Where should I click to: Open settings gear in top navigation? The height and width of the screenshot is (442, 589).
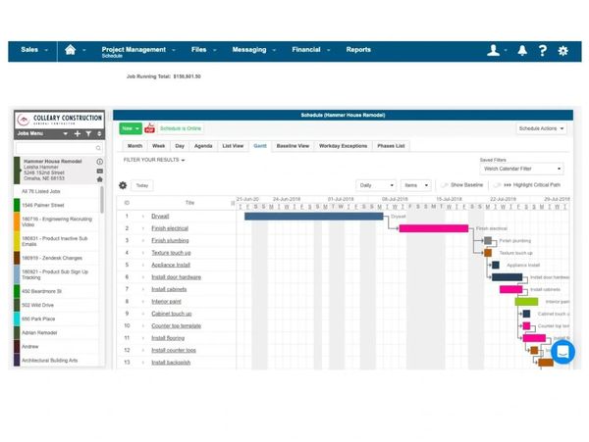(x=562, y=51)
